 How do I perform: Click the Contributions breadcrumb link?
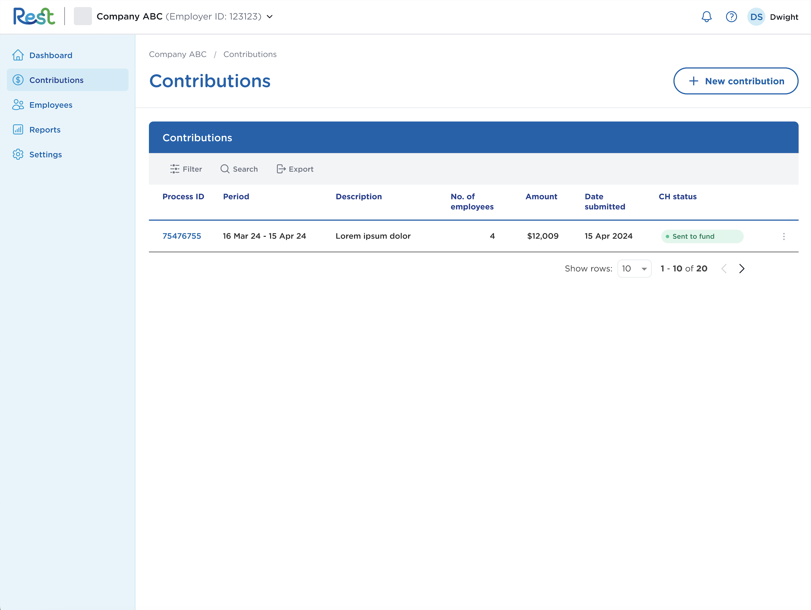[250, 54]
